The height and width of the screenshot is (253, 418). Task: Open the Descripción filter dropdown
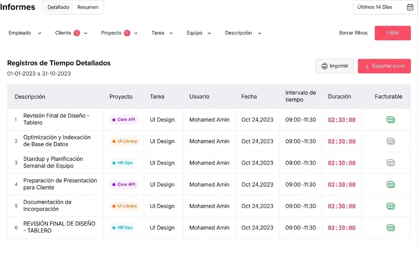[x=243, y=33]
